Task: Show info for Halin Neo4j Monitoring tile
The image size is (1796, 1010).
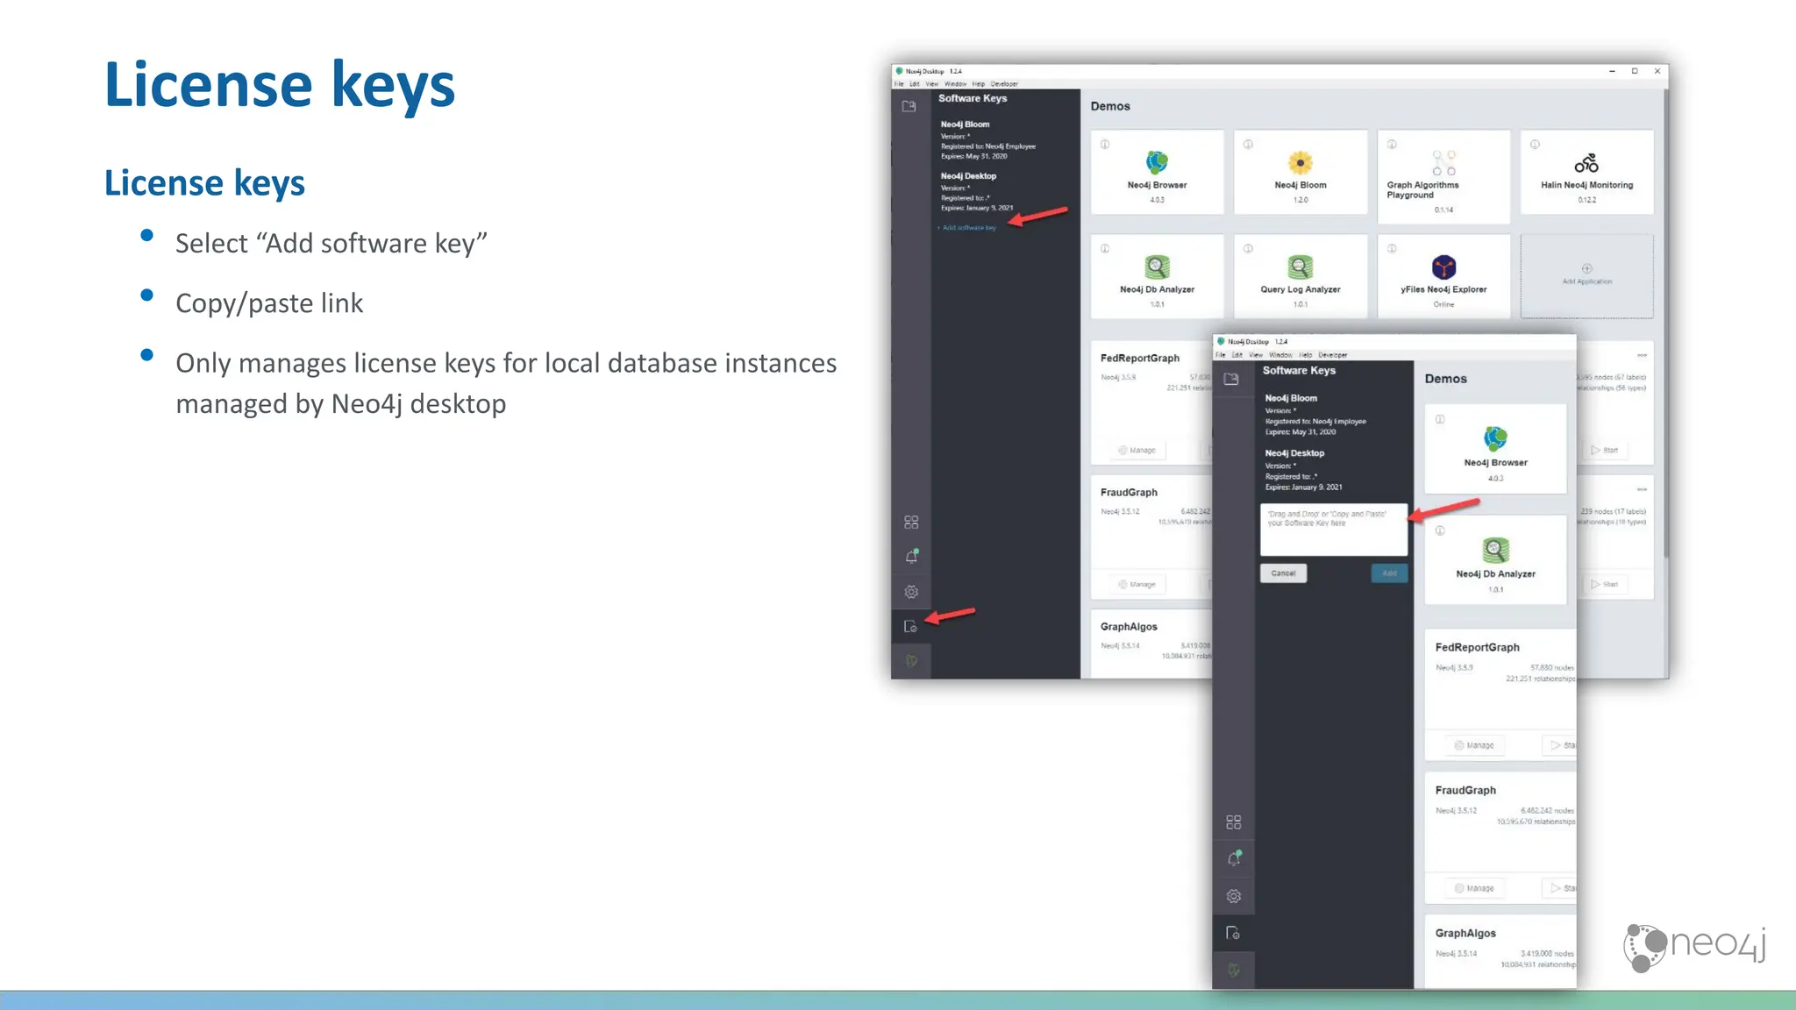Action: [x=1535, y=144]
